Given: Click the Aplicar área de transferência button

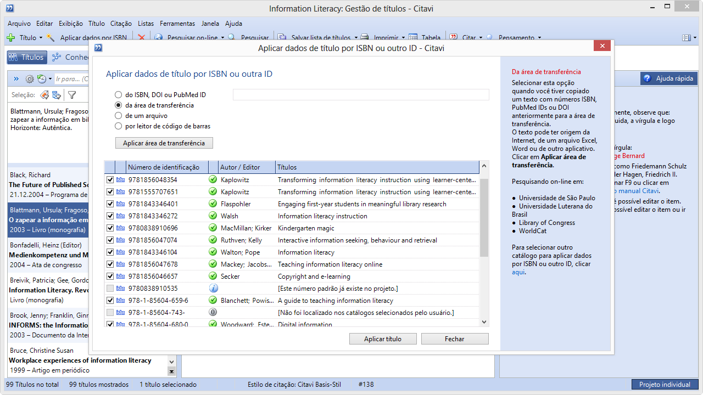Looking at the screenshot, I should point(164,143).
